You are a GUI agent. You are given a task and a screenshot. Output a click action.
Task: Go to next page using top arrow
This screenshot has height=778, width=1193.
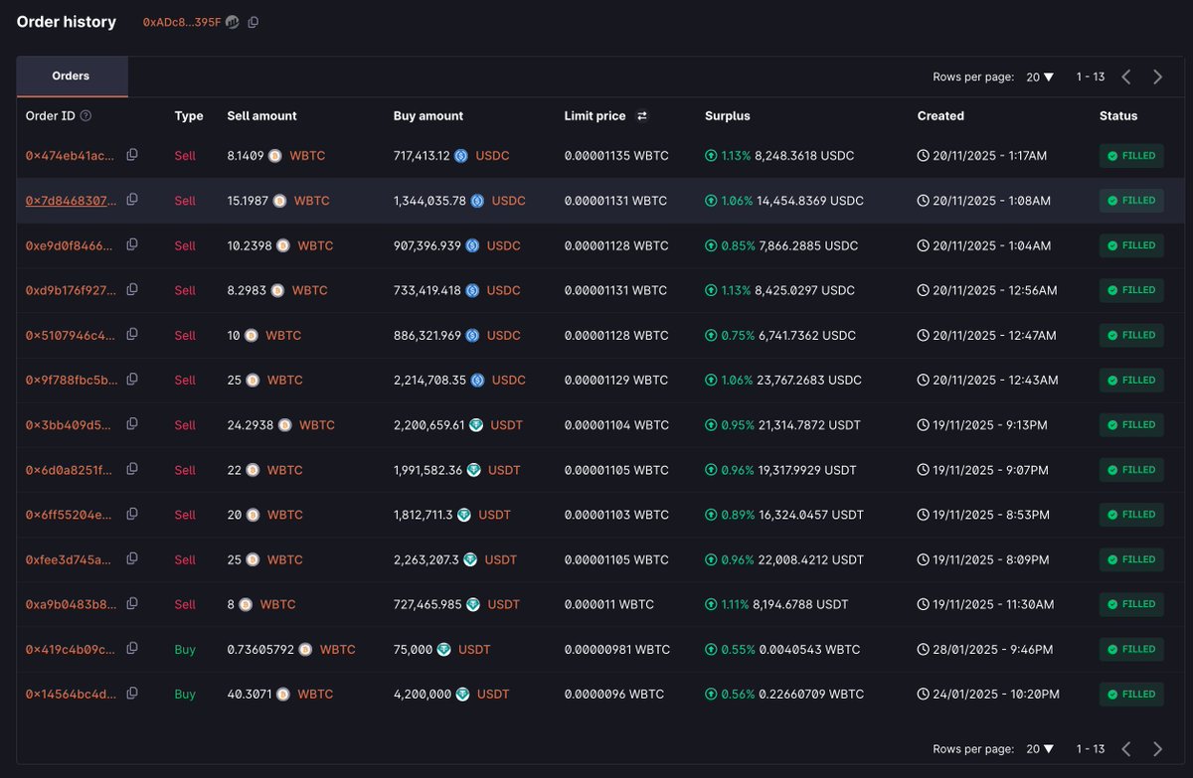point(1157,77)
